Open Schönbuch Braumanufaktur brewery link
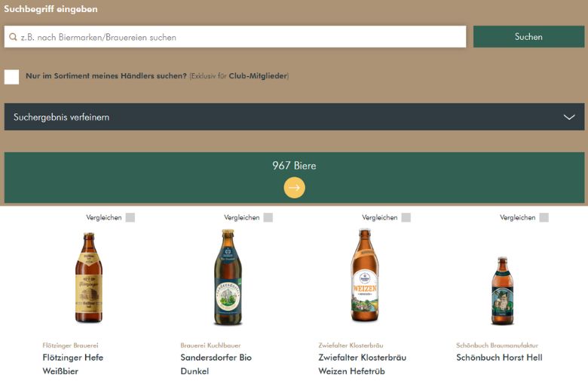The height and width of the screenshot is (381, 588). tap(497, 346)
